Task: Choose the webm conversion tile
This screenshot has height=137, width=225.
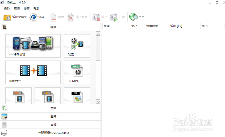Action: click(48, 96)
